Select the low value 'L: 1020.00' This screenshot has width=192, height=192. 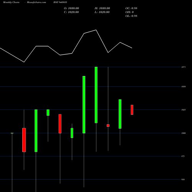(102, 12)
